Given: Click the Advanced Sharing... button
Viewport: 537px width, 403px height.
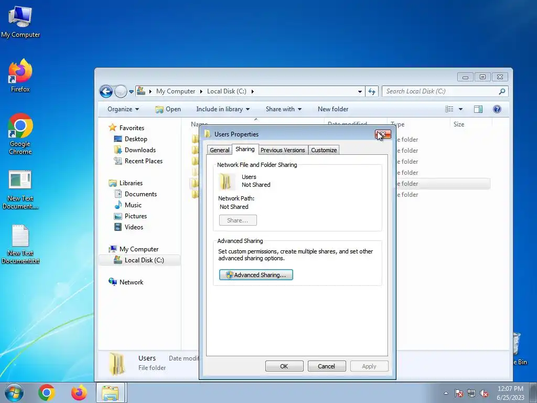Looking at the screenshot, I should [256, 275].
